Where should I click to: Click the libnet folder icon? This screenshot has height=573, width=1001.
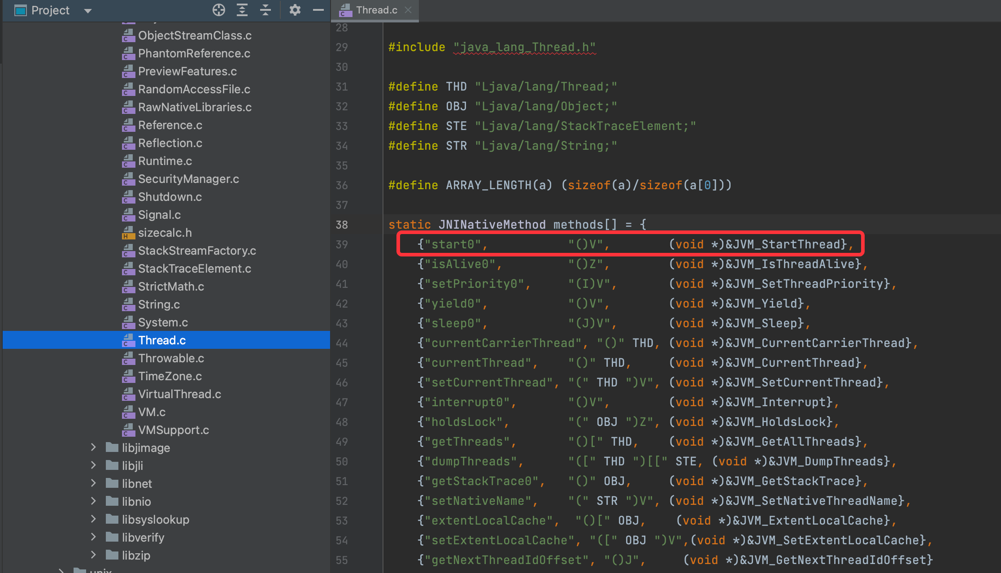[112, 483]
